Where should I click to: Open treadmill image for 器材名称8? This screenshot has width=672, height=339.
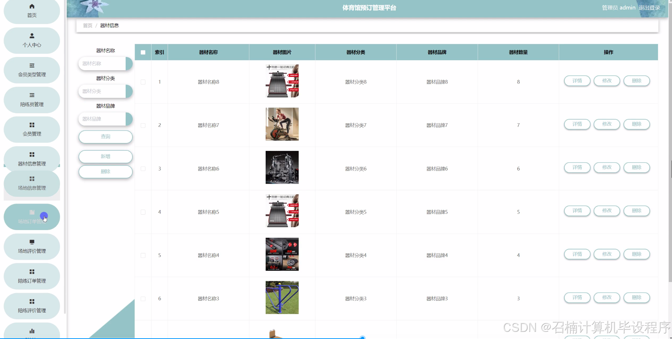click(x=282, y=81)
